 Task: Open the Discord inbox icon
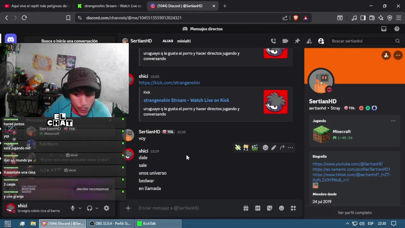tap(384, 29)
